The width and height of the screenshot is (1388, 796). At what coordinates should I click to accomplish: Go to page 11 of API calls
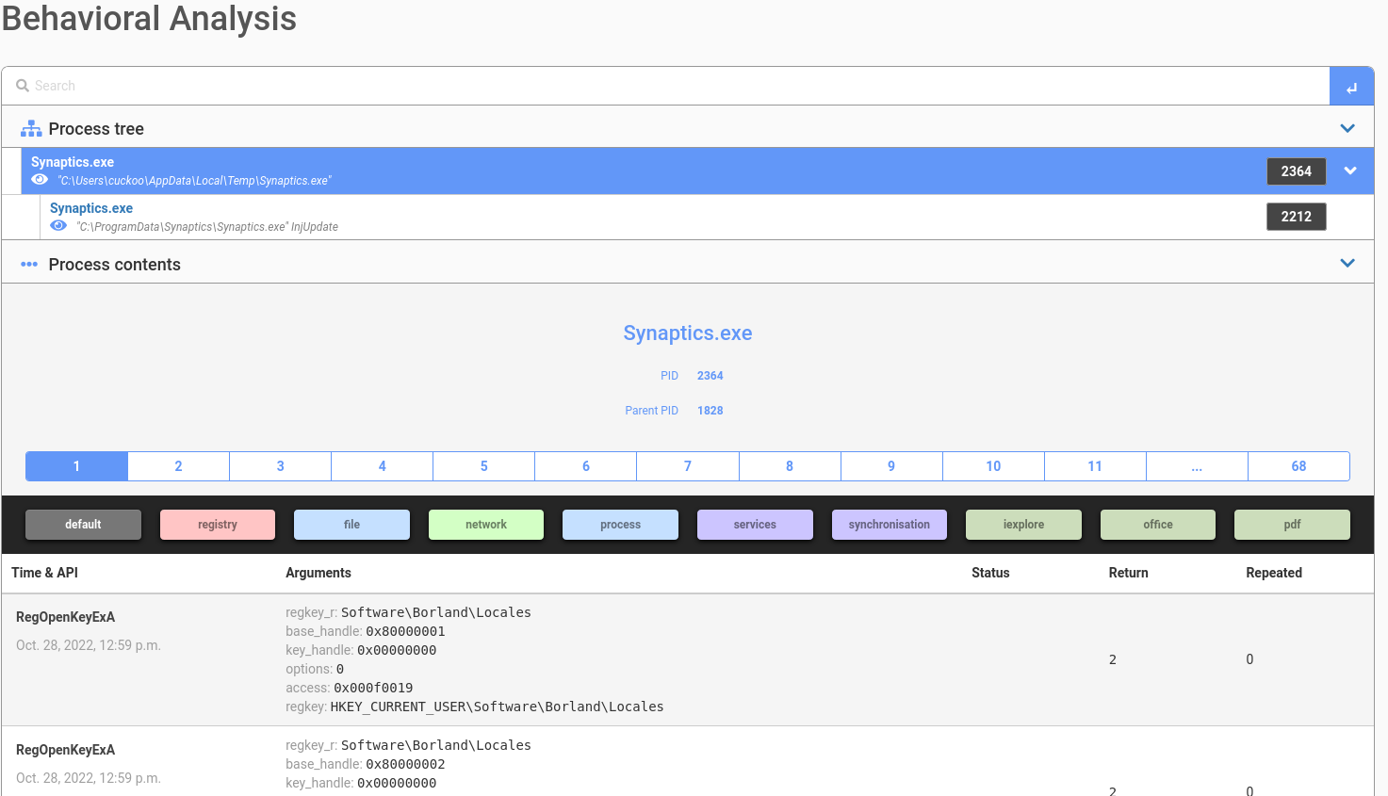point(1095,466)
